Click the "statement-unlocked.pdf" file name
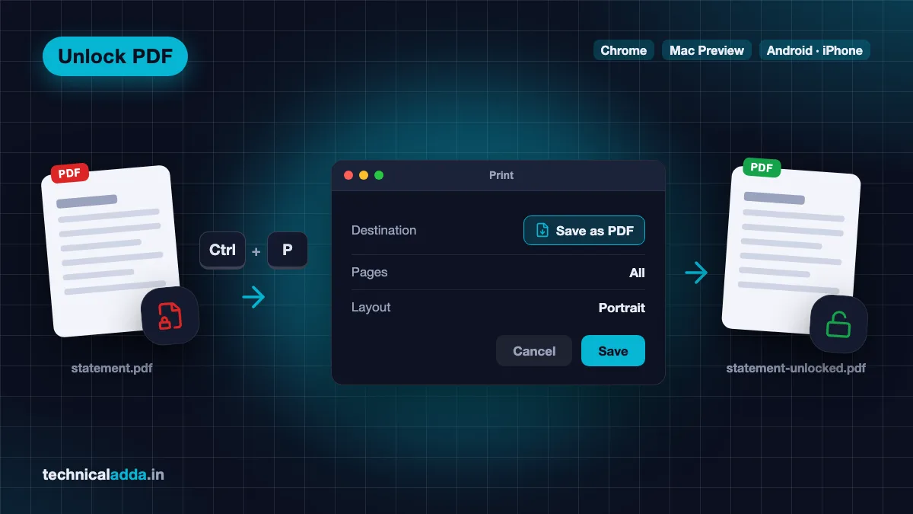The height and width of the screenshot is (514, 913). coord(796,369)
